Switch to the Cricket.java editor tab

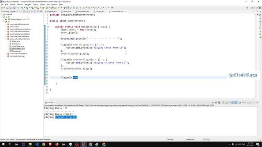point(99,11)
